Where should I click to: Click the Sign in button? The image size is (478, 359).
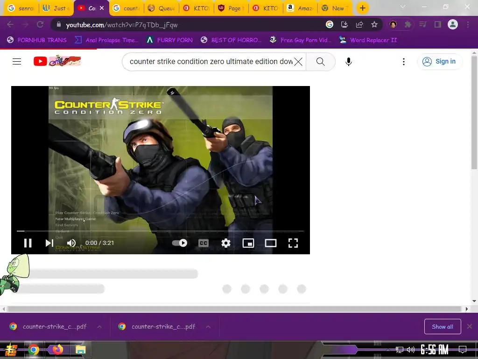[x=439, y=62]
